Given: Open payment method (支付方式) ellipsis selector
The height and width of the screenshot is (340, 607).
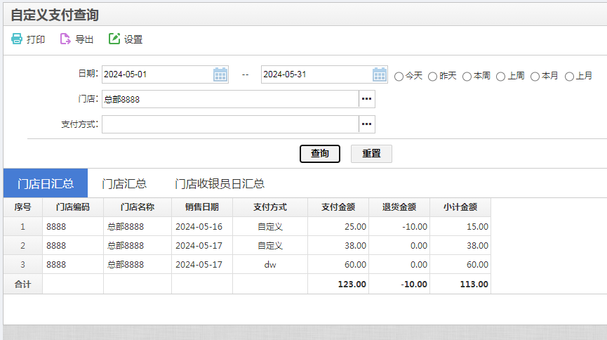Looking at the screenshot, I should click(x=366, y=124).
